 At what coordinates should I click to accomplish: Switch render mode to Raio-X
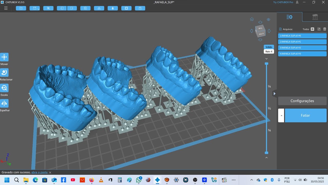269,51
